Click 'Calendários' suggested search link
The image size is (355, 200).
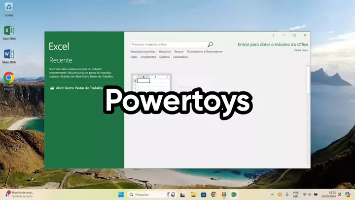[x=180, y=57]
